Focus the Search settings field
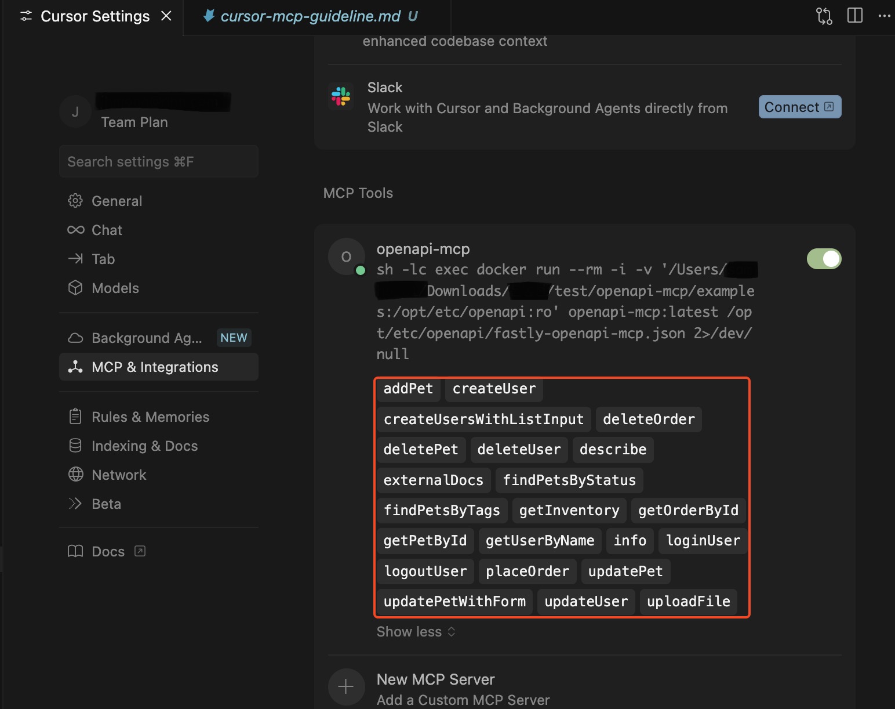Screen dimensions: 895x709 click(159, 161)
